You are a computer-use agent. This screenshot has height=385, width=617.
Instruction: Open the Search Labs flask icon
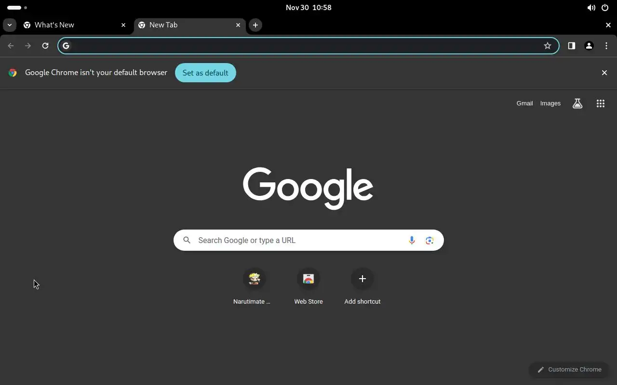pyautogui.click(x=577, y=103)
